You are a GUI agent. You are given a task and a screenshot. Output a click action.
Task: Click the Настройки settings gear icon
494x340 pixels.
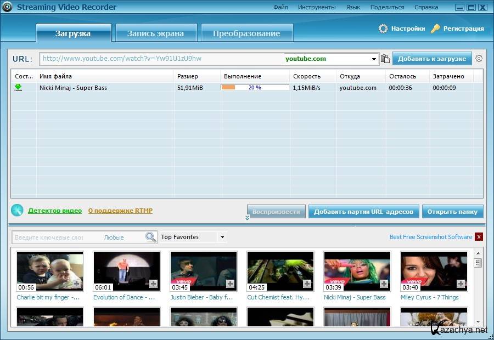(x=383, y=29)
